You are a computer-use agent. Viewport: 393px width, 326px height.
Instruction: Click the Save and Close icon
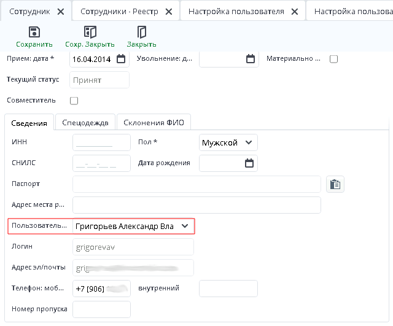coord(90,33)
